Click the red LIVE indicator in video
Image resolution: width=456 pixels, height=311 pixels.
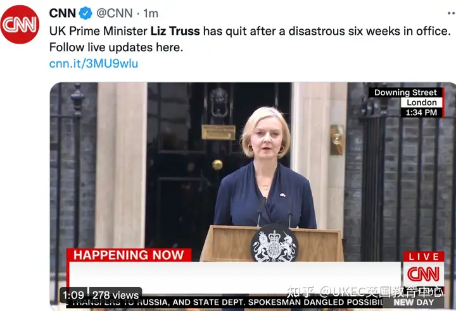424,257
